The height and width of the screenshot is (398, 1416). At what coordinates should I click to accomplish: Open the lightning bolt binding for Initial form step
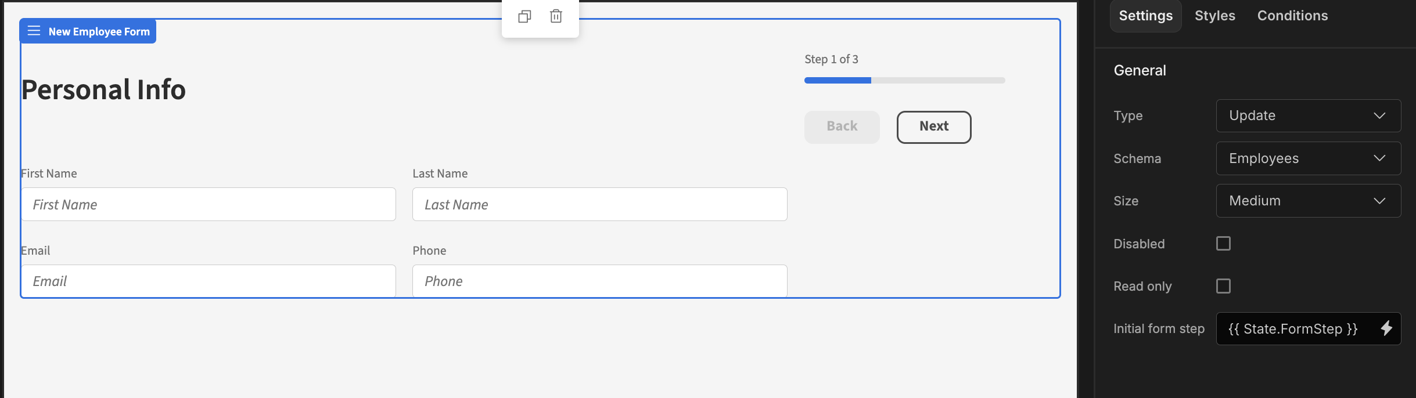(1386, 328)
